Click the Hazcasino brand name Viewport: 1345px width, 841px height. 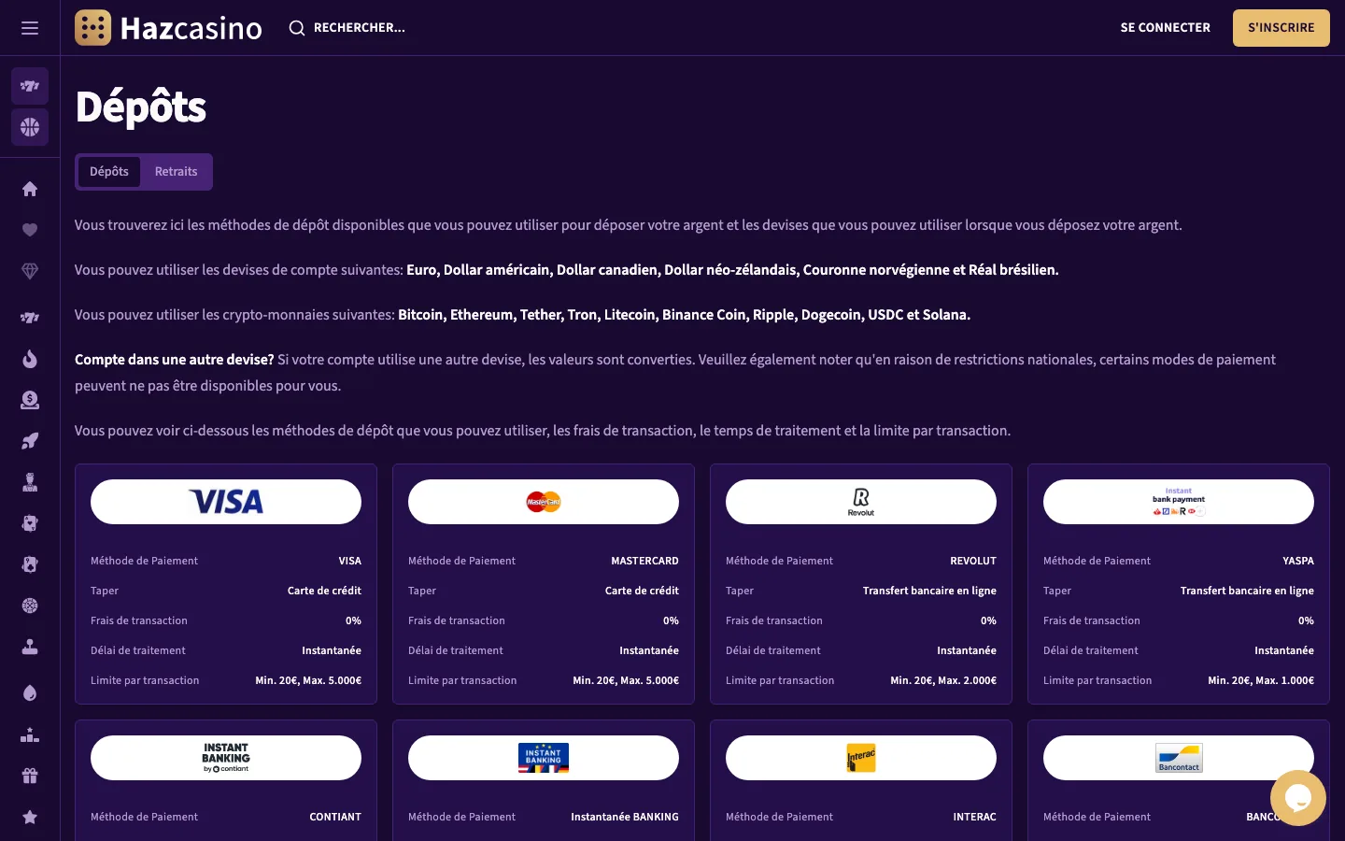click(x=191, y=29)
